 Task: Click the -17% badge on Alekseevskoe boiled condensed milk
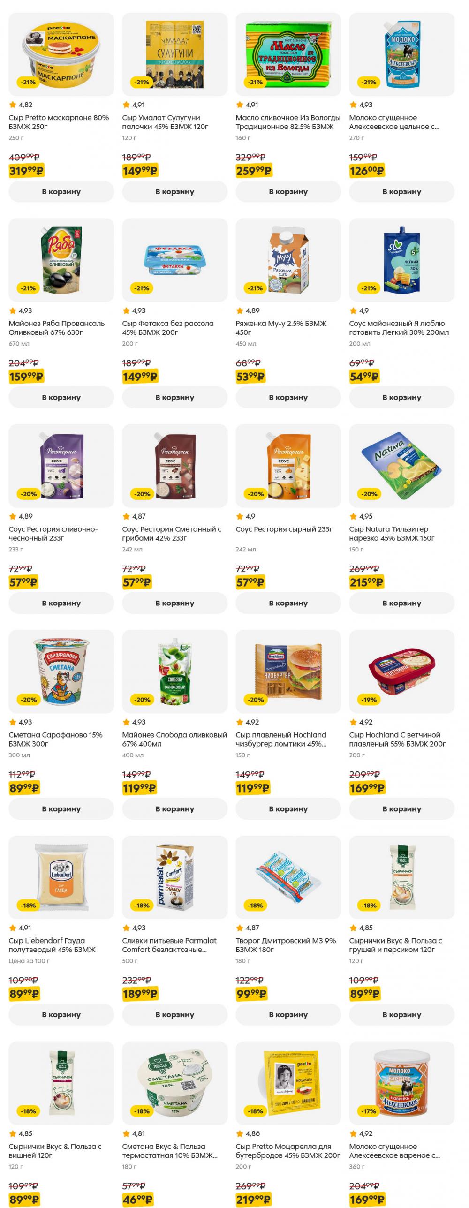coord(369,1111)
